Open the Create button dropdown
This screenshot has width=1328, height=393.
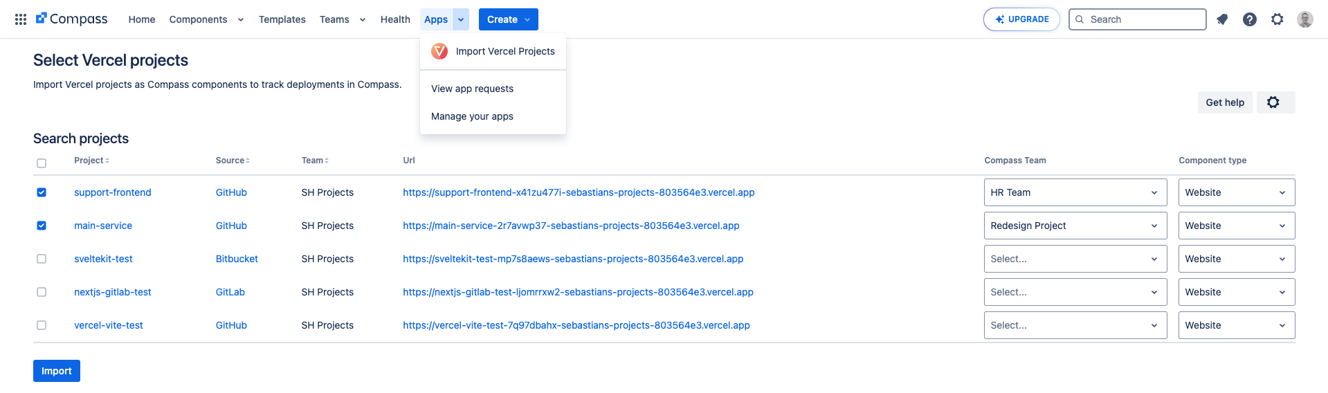509,19
